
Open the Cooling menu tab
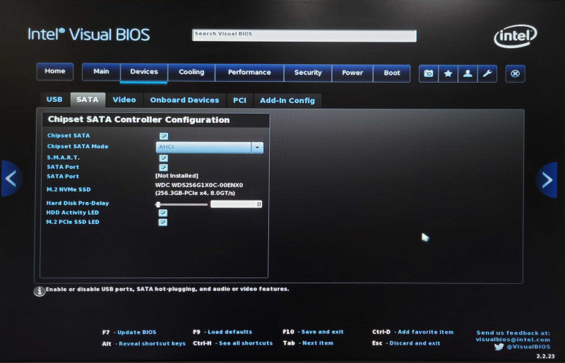[191, 73]
